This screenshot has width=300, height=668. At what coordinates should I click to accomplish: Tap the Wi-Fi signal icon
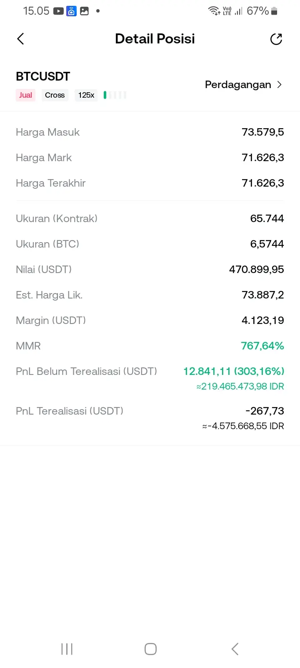(x=214, y=11)
